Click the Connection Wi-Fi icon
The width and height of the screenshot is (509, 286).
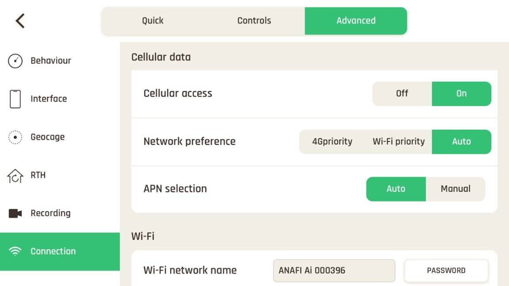tap(15, 252)
